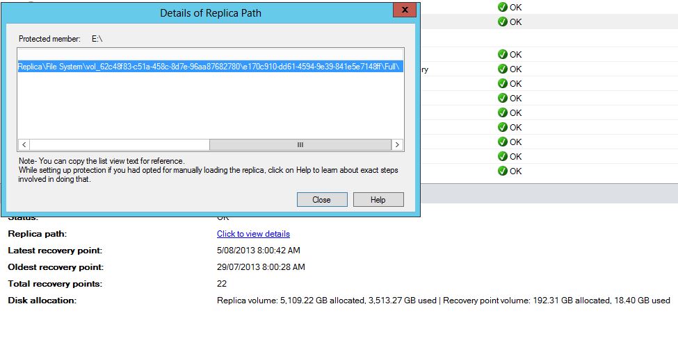This screenshot has height=338, width=678.
Task: Click the horizontal scrollbar thumb in the list
Action: (300, 144)
